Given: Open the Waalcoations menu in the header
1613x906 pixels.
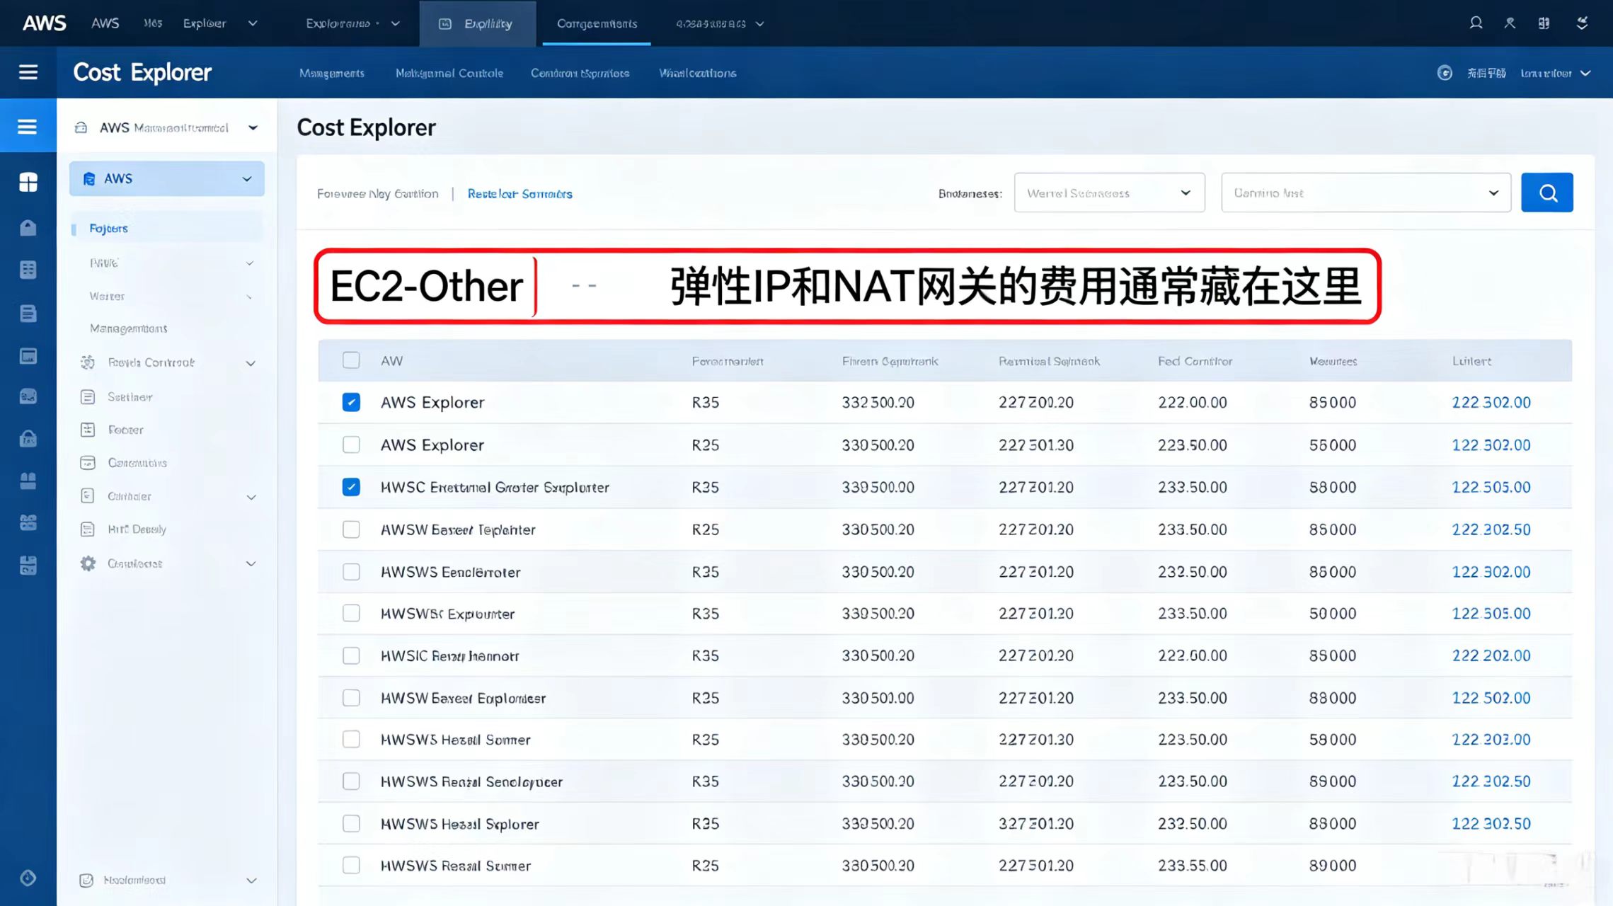Looking at the screenshot, I should click(x=698, y=74).
